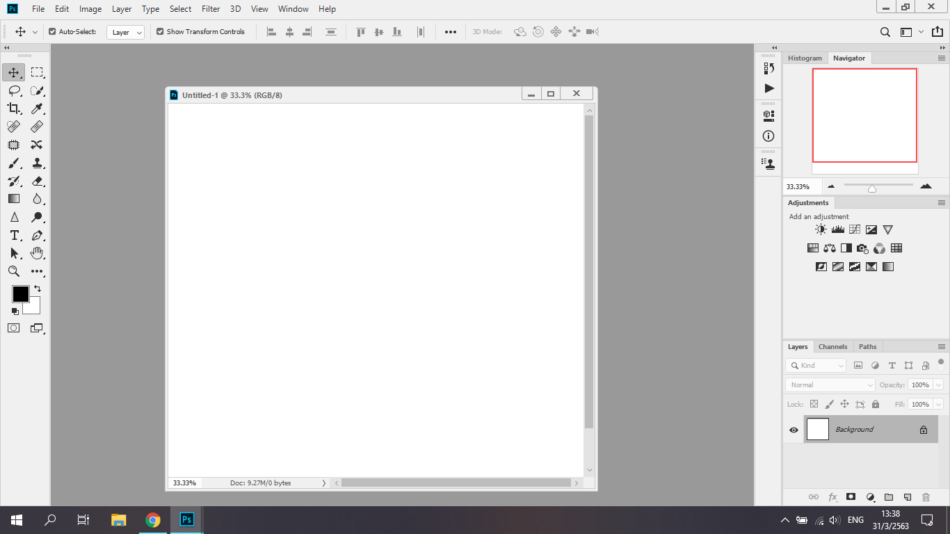The width and height of the screenshot is (950, 534).
Task: Open the Auto-Select Layer dropdown
Action: click(x=125, y=32)
